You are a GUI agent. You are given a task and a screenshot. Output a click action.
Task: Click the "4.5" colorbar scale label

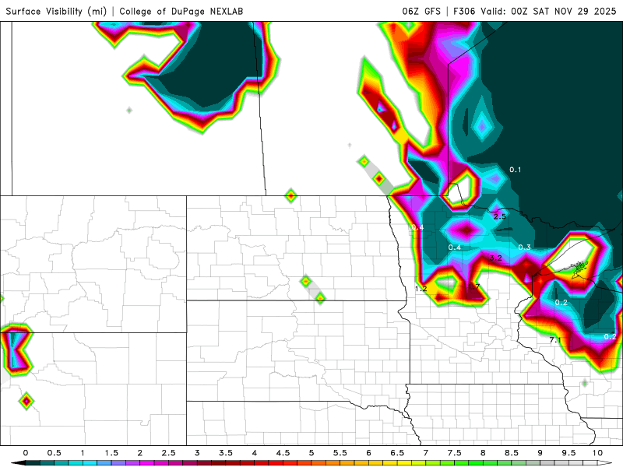point(283,453)
